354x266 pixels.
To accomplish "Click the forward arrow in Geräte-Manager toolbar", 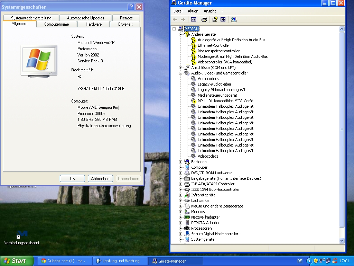I will [x=183, y=19].
